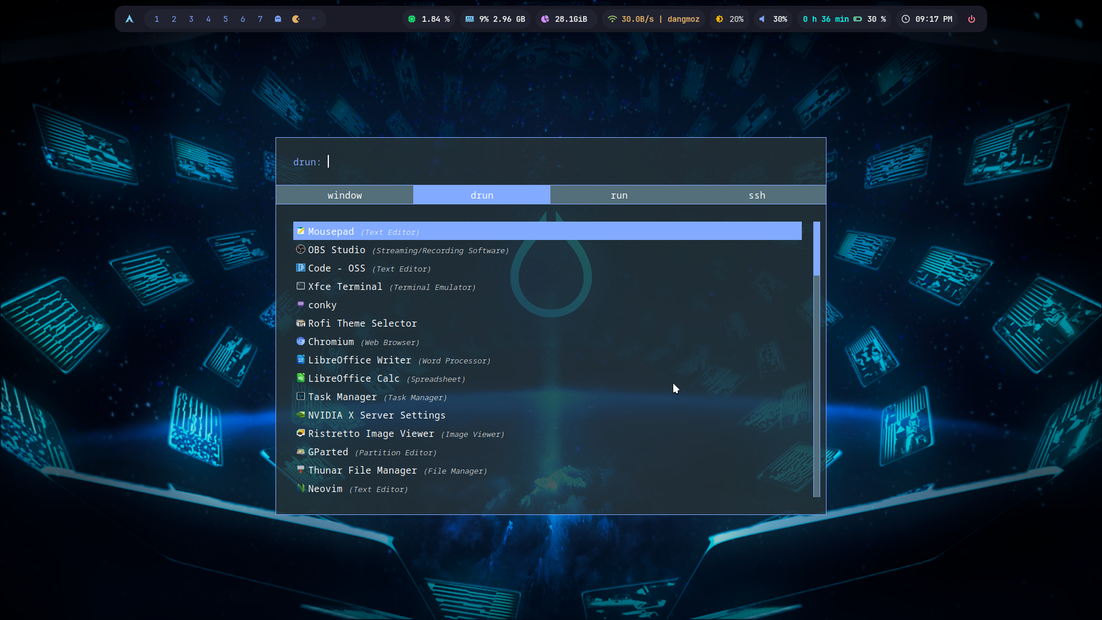Click the LibreOffice Calc icon

(x=301, y=378)
